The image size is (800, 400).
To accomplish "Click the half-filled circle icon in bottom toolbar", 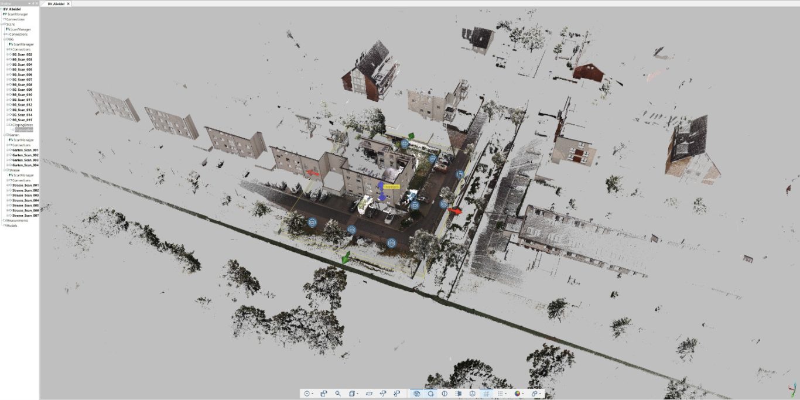I will click(445, 394).
